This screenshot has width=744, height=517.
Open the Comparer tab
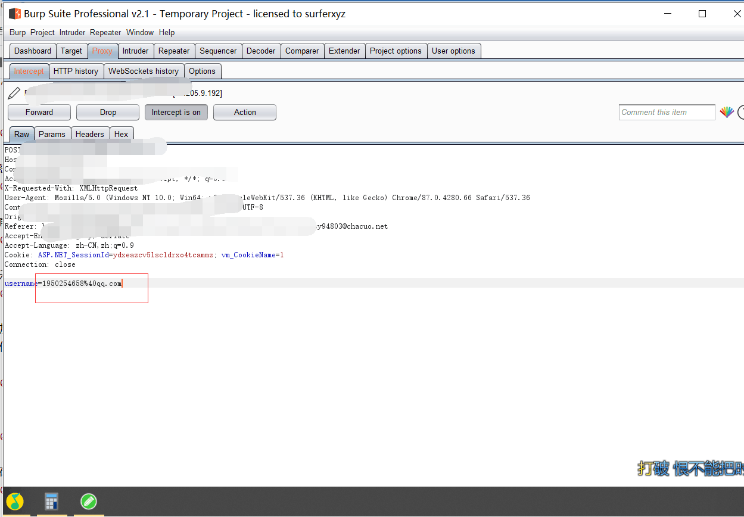(x=302, y=51)
